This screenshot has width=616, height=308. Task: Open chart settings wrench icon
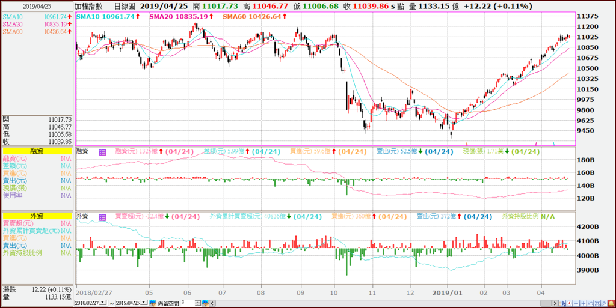click(x=604, y=303)
